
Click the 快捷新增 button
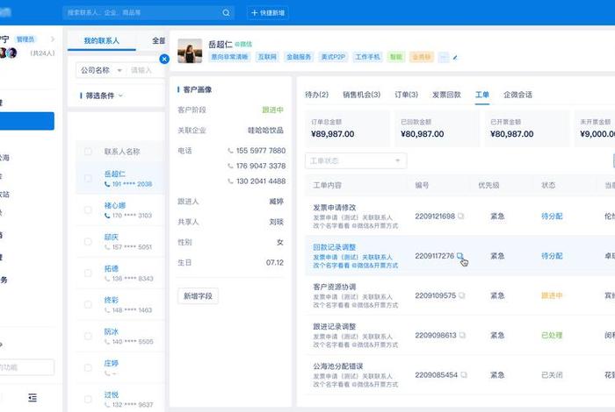click(x=268, y=13)
